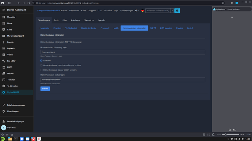
Task: Open the Frontend settings tab
Action: pyautogui.click(x=104, y=28)
